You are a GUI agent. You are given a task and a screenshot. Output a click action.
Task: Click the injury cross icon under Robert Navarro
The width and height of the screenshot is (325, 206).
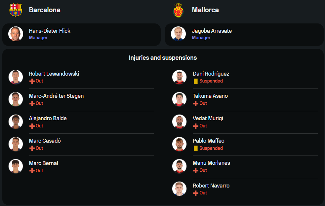tap(196, 193)
